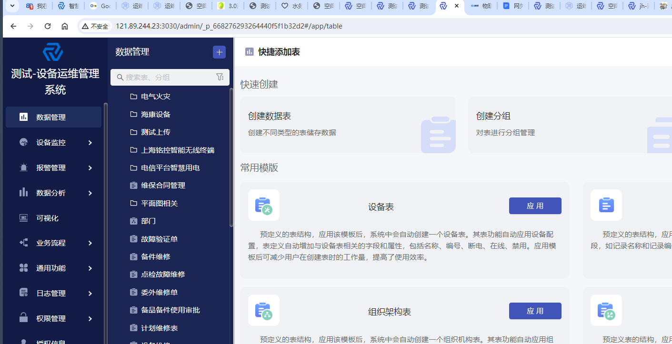This screenshot has height=344, width=672.
Task: Expand the 权限管理 menu chevron
Action: point(90,318)
